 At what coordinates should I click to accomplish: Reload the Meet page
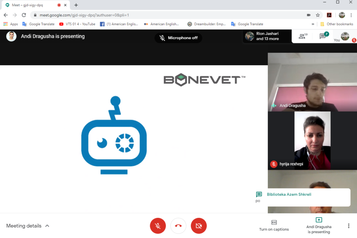[24, 15]
